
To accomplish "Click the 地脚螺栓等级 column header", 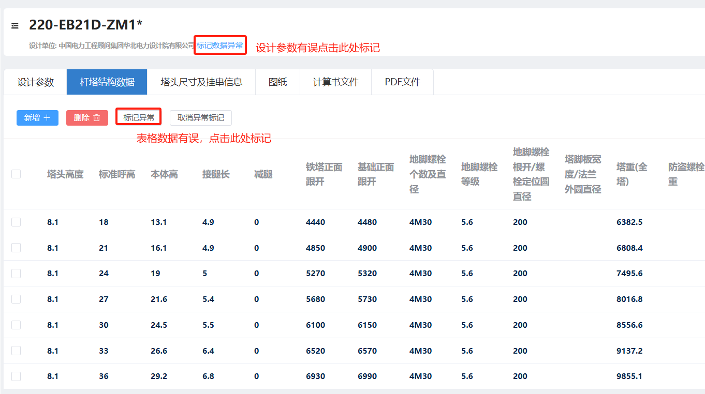I will (479, 174).
